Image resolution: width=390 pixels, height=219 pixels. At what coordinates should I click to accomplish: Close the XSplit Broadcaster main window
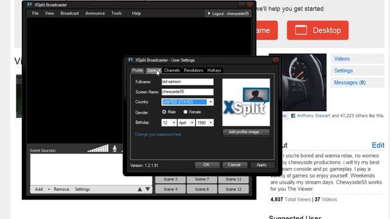point(250,4)
